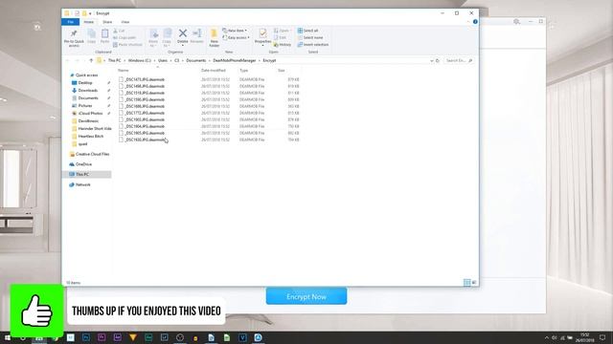The height and width of the screenshot is (344, 613).
Task: Click Invert selection in ribbon
Action: pyautogui.click(x=313, y=45)
